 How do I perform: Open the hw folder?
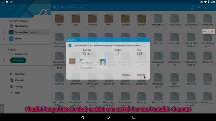pos(109,20)
